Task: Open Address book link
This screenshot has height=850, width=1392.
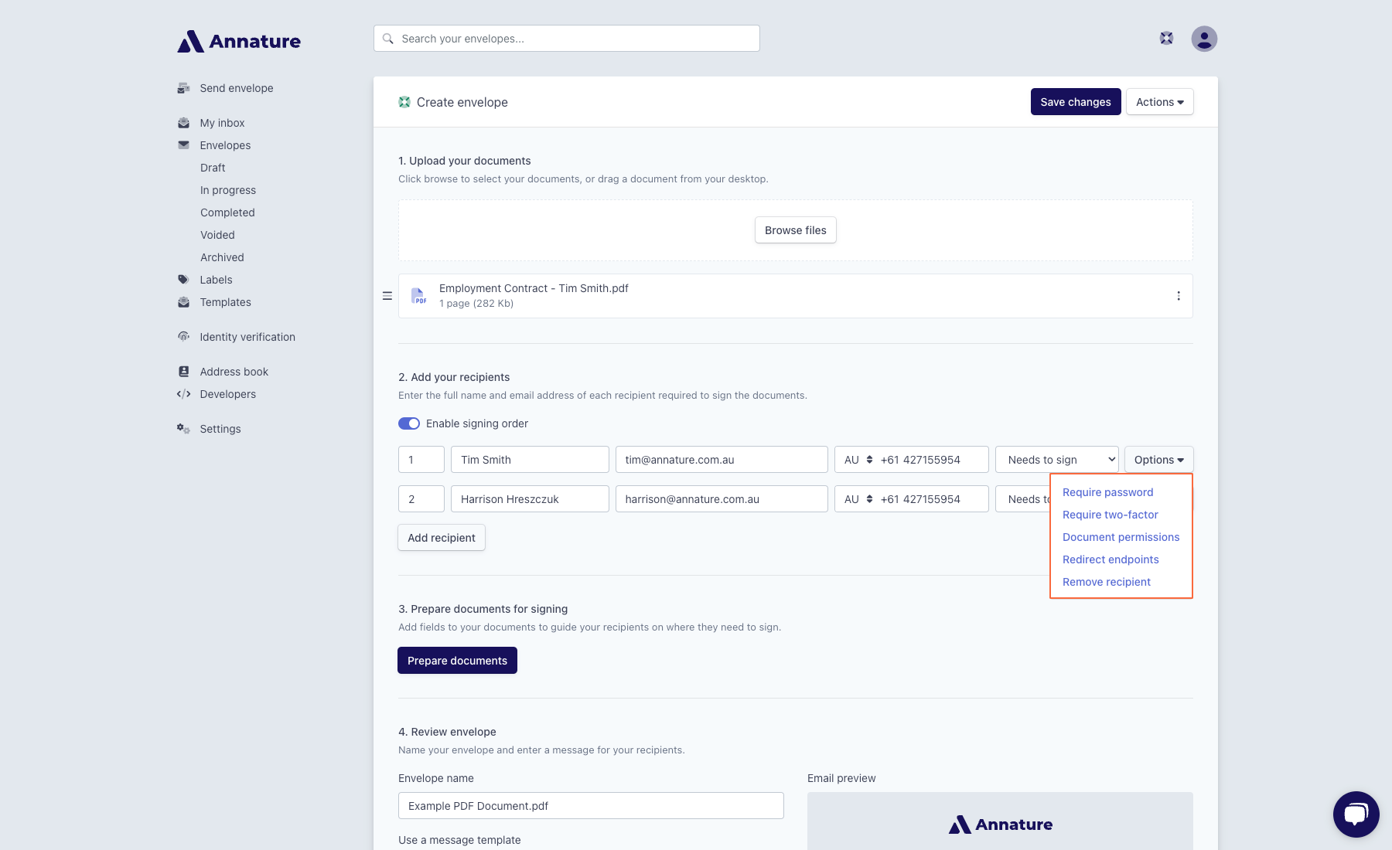Action: pyautogui.click(x=234, y=372)
